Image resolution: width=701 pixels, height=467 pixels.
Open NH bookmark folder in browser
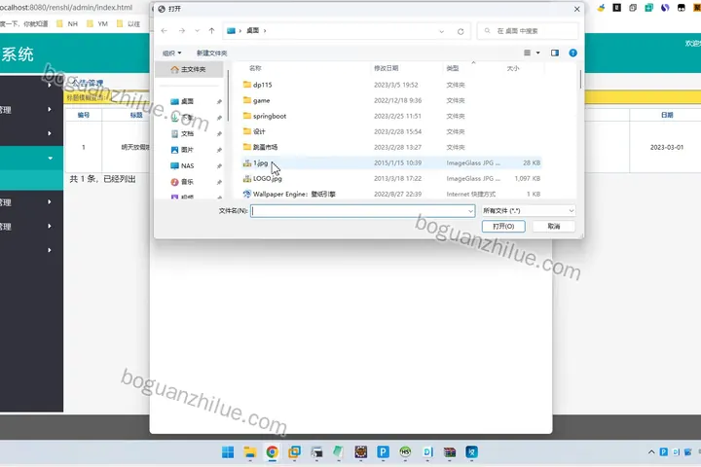[67, 23]
